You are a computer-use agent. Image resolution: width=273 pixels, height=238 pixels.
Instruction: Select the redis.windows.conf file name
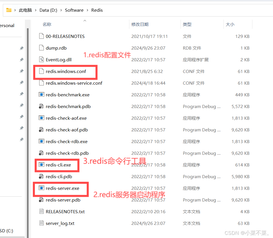pyautogui.click(x=66, y=72)
